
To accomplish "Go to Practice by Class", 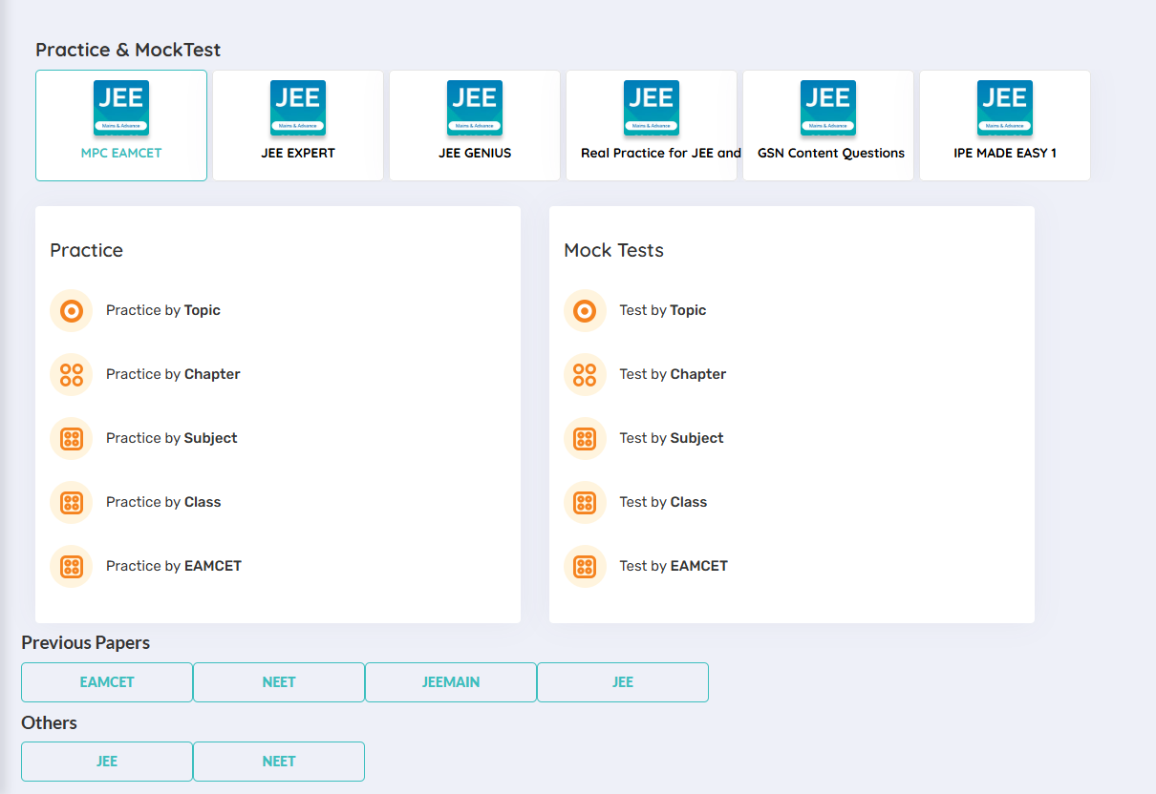I will pos(163,502).
